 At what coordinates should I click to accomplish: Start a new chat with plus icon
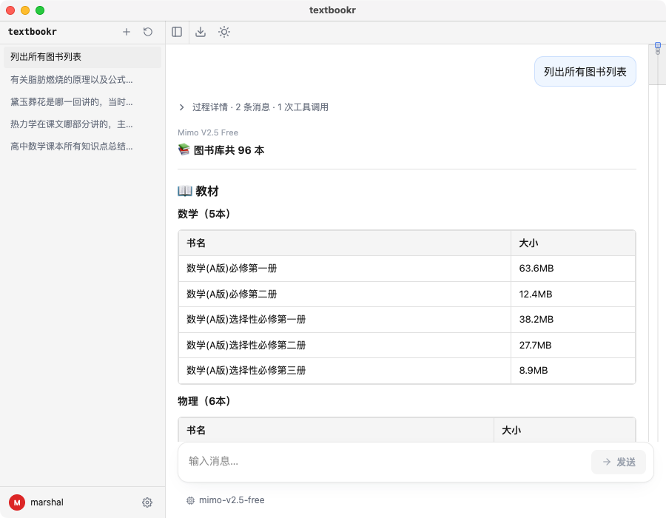coord(126,32)
